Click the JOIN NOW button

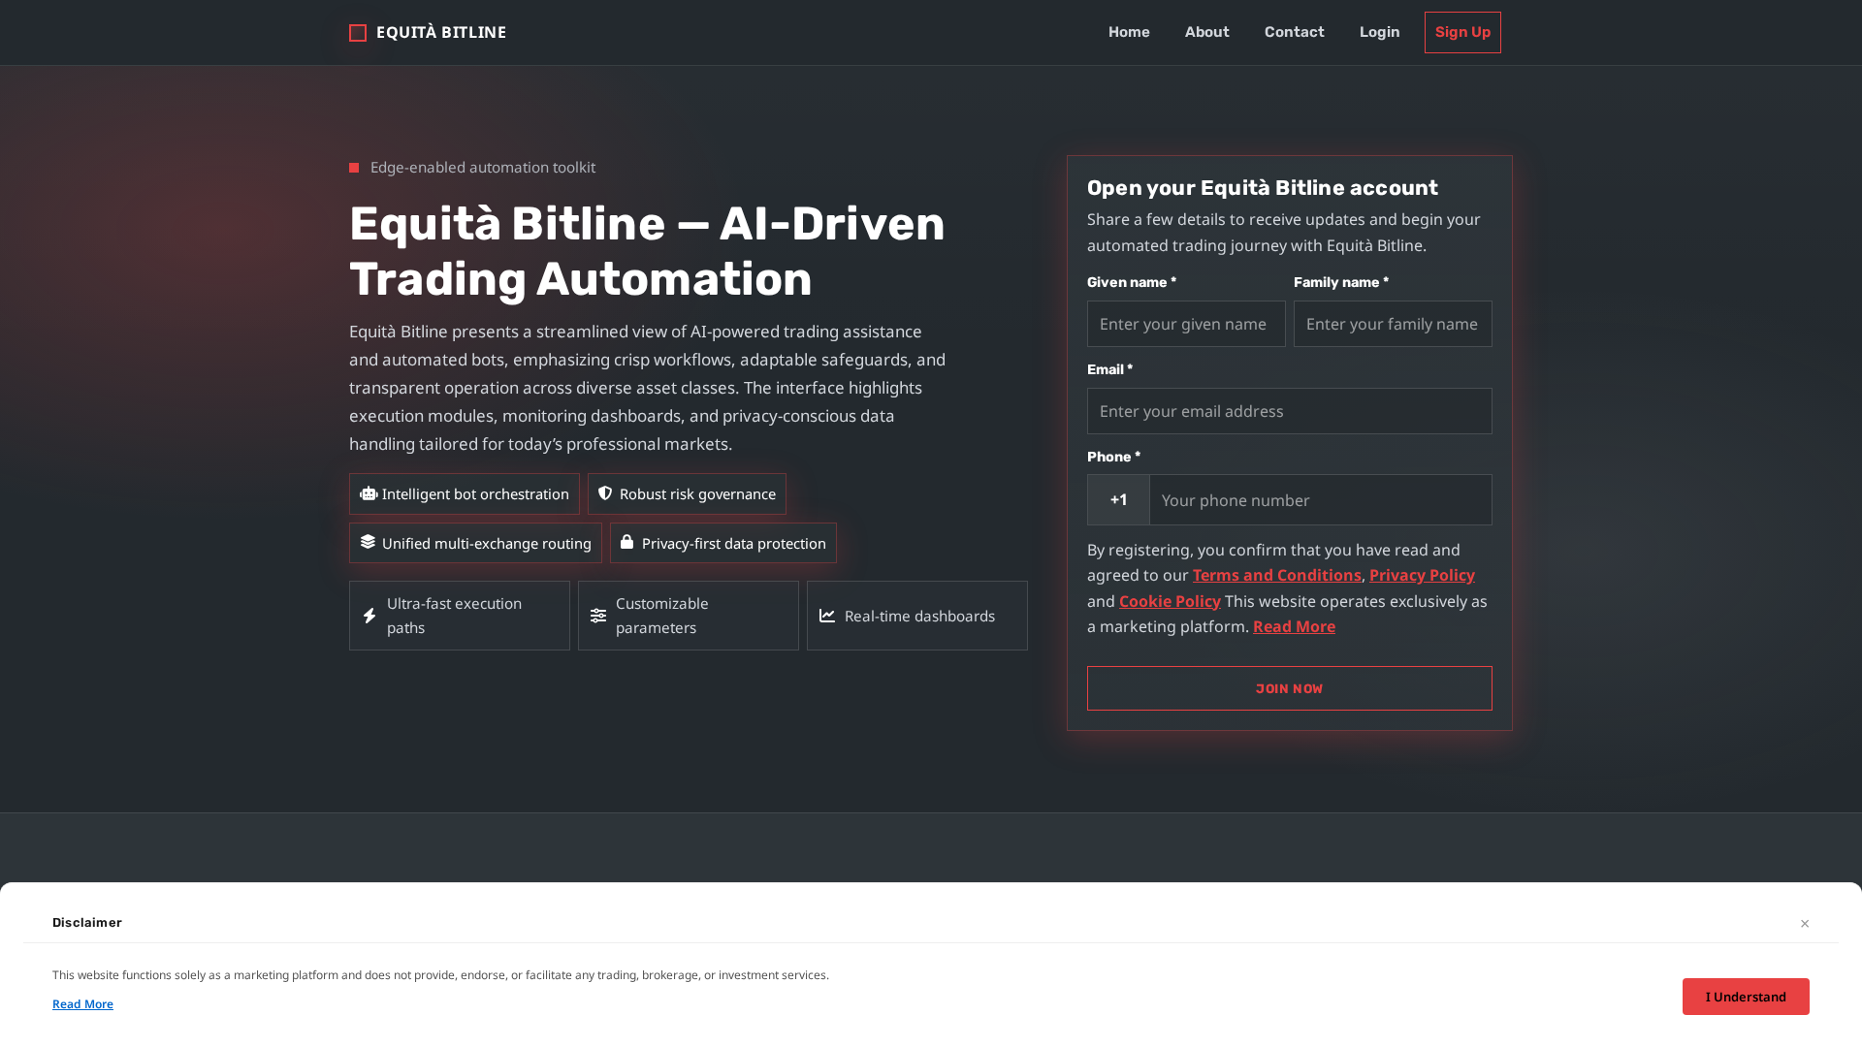click(1289, 688)
